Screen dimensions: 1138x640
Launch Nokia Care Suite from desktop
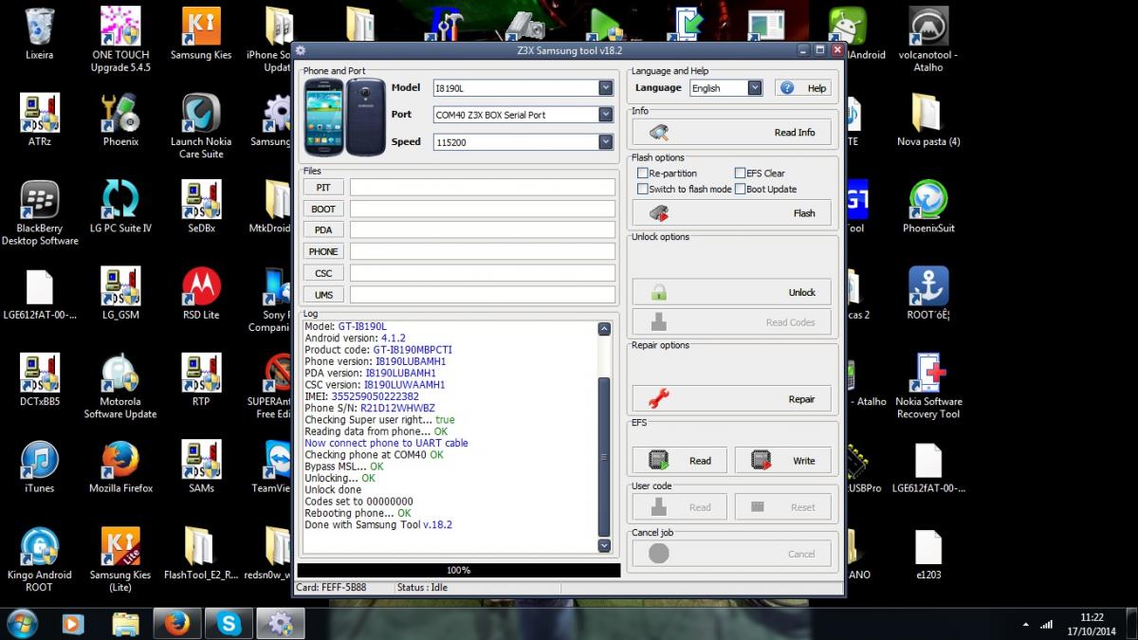coord(201,126)
